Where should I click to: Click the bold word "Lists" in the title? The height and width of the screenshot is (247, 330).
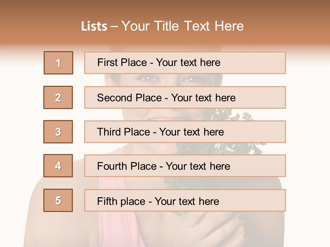(x=94, y=26)
